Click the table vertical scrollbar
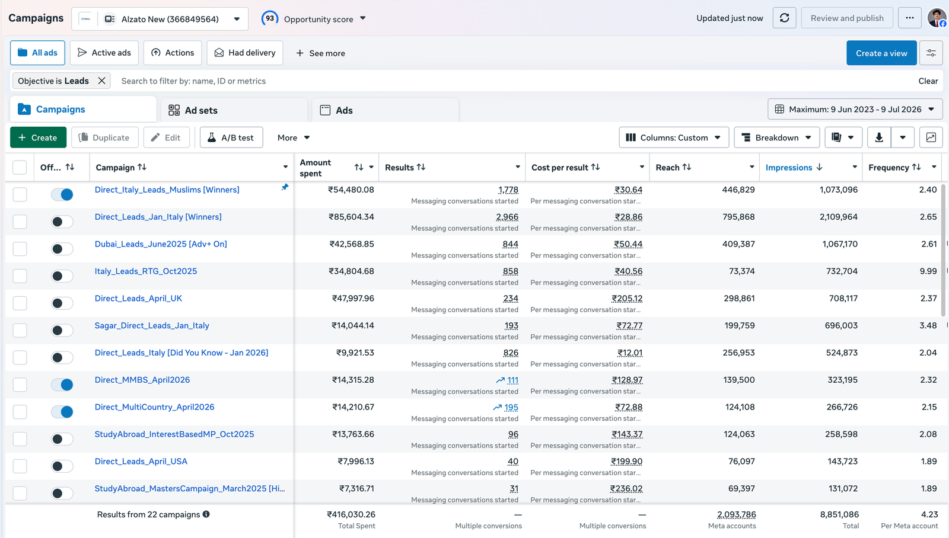The image size is (949, 538). pos(944,250)
